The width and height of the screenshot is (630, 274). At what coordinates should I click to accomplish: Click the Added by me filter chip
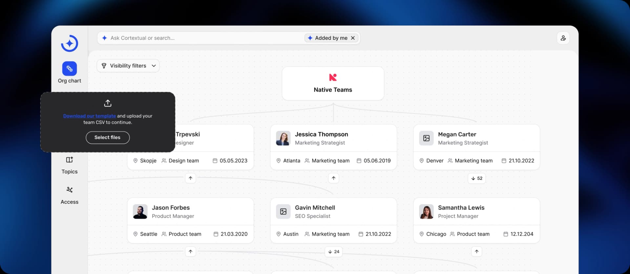click(x=331, y=38)
